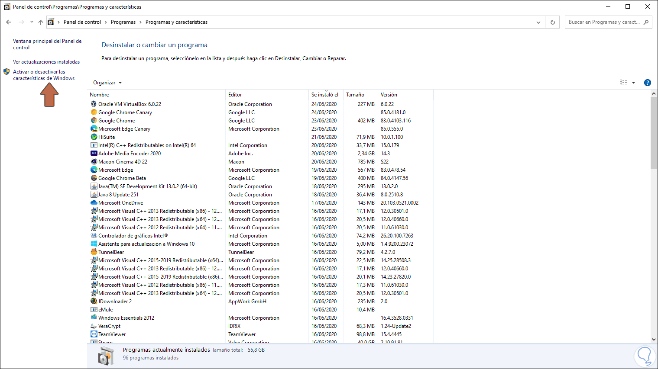Open the recent locations dropdown arrow
Screen dimensions: 658x369
click(x=32, y=22)
